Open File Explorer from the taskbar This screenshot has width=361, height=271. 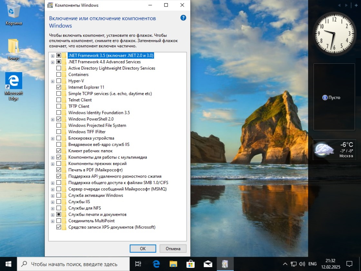pyautogui.click(x=173, y=264)
